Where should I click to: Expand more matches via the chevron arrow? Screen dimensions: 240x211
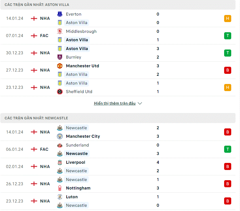(x=140, y=104)
